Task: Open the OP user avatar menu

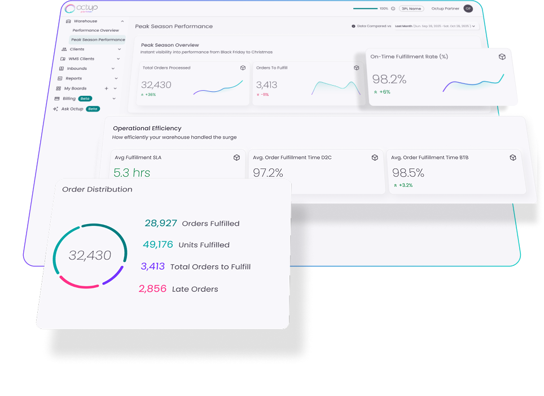Action: coord(468,8)
